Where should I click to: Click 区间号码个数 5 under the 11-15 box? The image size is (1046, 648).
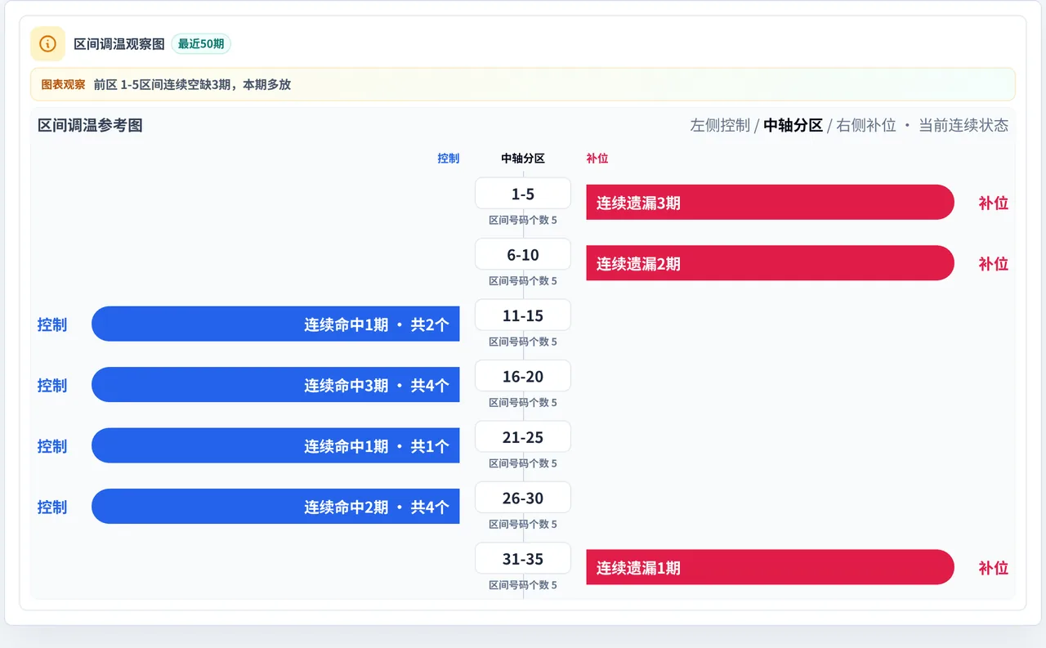pyautogui.click(x=523, y=342)
